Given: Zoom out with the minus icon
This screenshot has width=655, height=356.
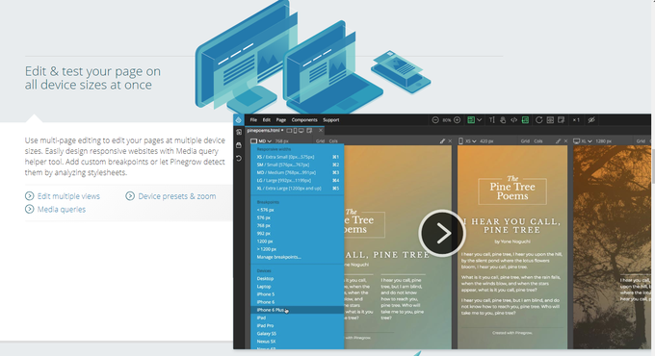Looking at the screenshot, I should point(435,120).
